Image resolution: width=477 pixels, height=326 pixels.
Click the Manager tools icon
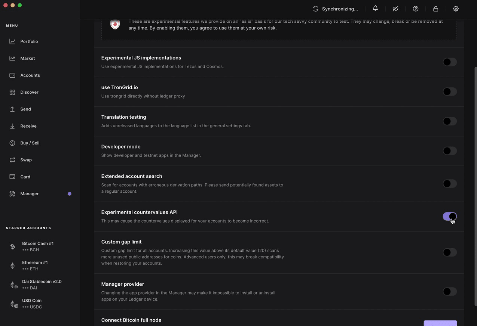pos(12,194)
